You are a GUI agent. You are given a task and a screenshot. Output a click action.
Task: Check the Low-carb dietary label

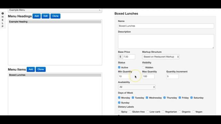click(x=147, y=112)
